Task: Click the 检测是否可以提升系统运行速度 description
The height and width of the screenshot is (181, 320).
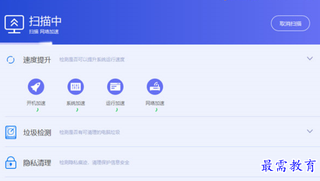Action: [92, 59]
